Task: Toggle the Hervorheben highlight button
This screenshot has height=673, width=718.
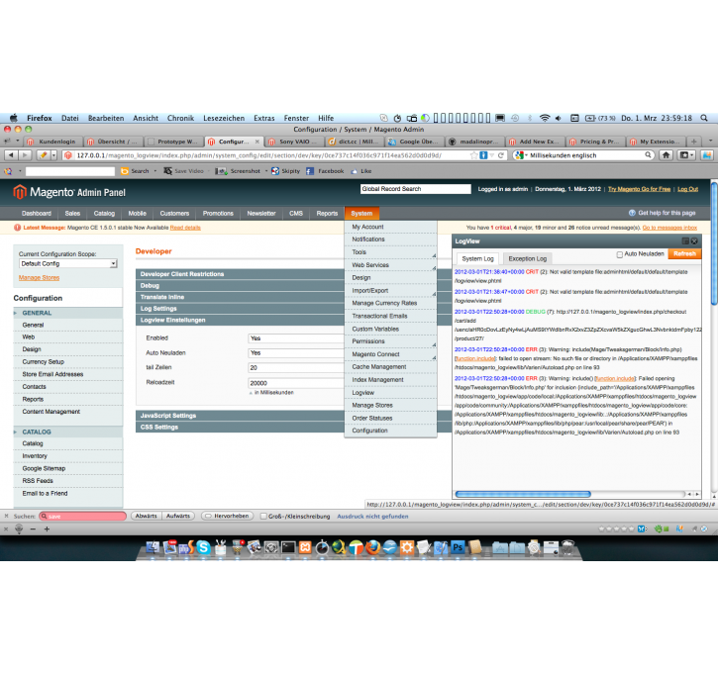Action: click(228, 516)
